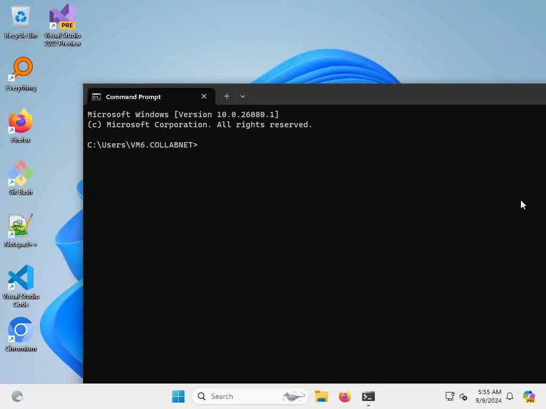Launch Visual Studio 2022 Preview shortcut

[x=62, y=24]
